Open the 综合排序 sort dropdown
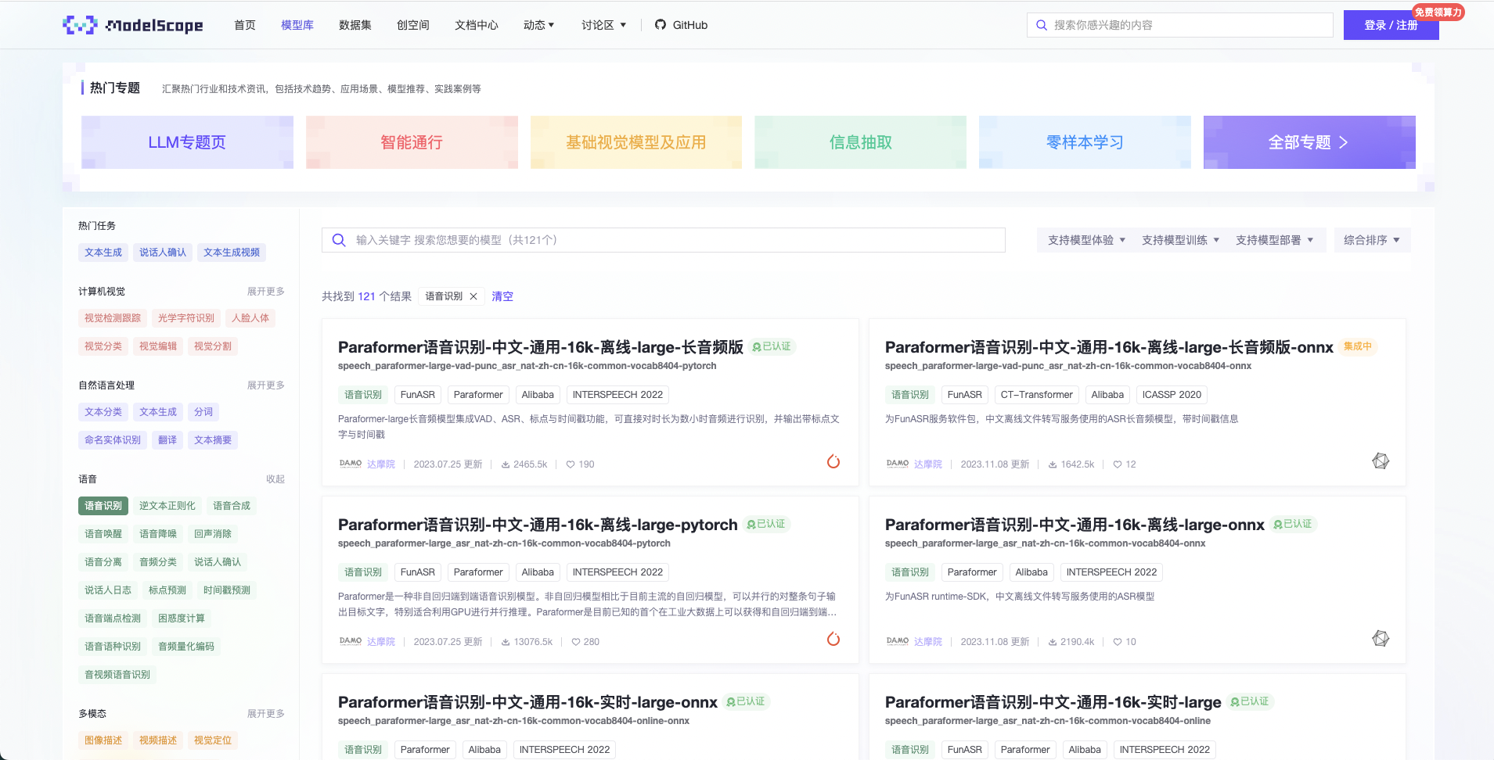Screen dimensions: 1494x760 coord(1372,240)
